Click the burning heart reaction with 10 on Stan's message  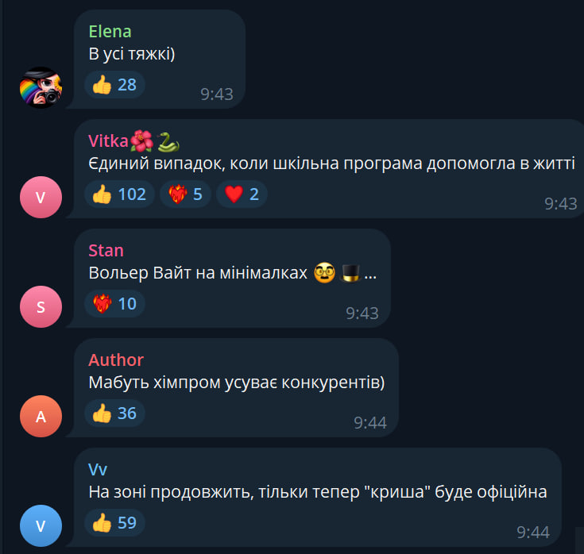coord(114,304)
